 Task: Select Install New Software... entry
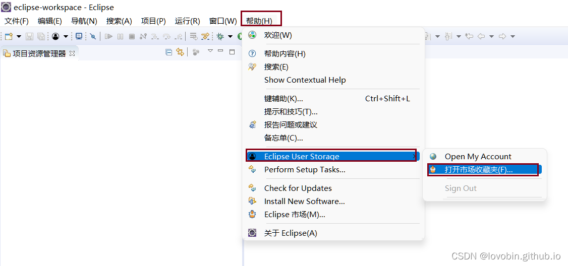pos(333,201)
